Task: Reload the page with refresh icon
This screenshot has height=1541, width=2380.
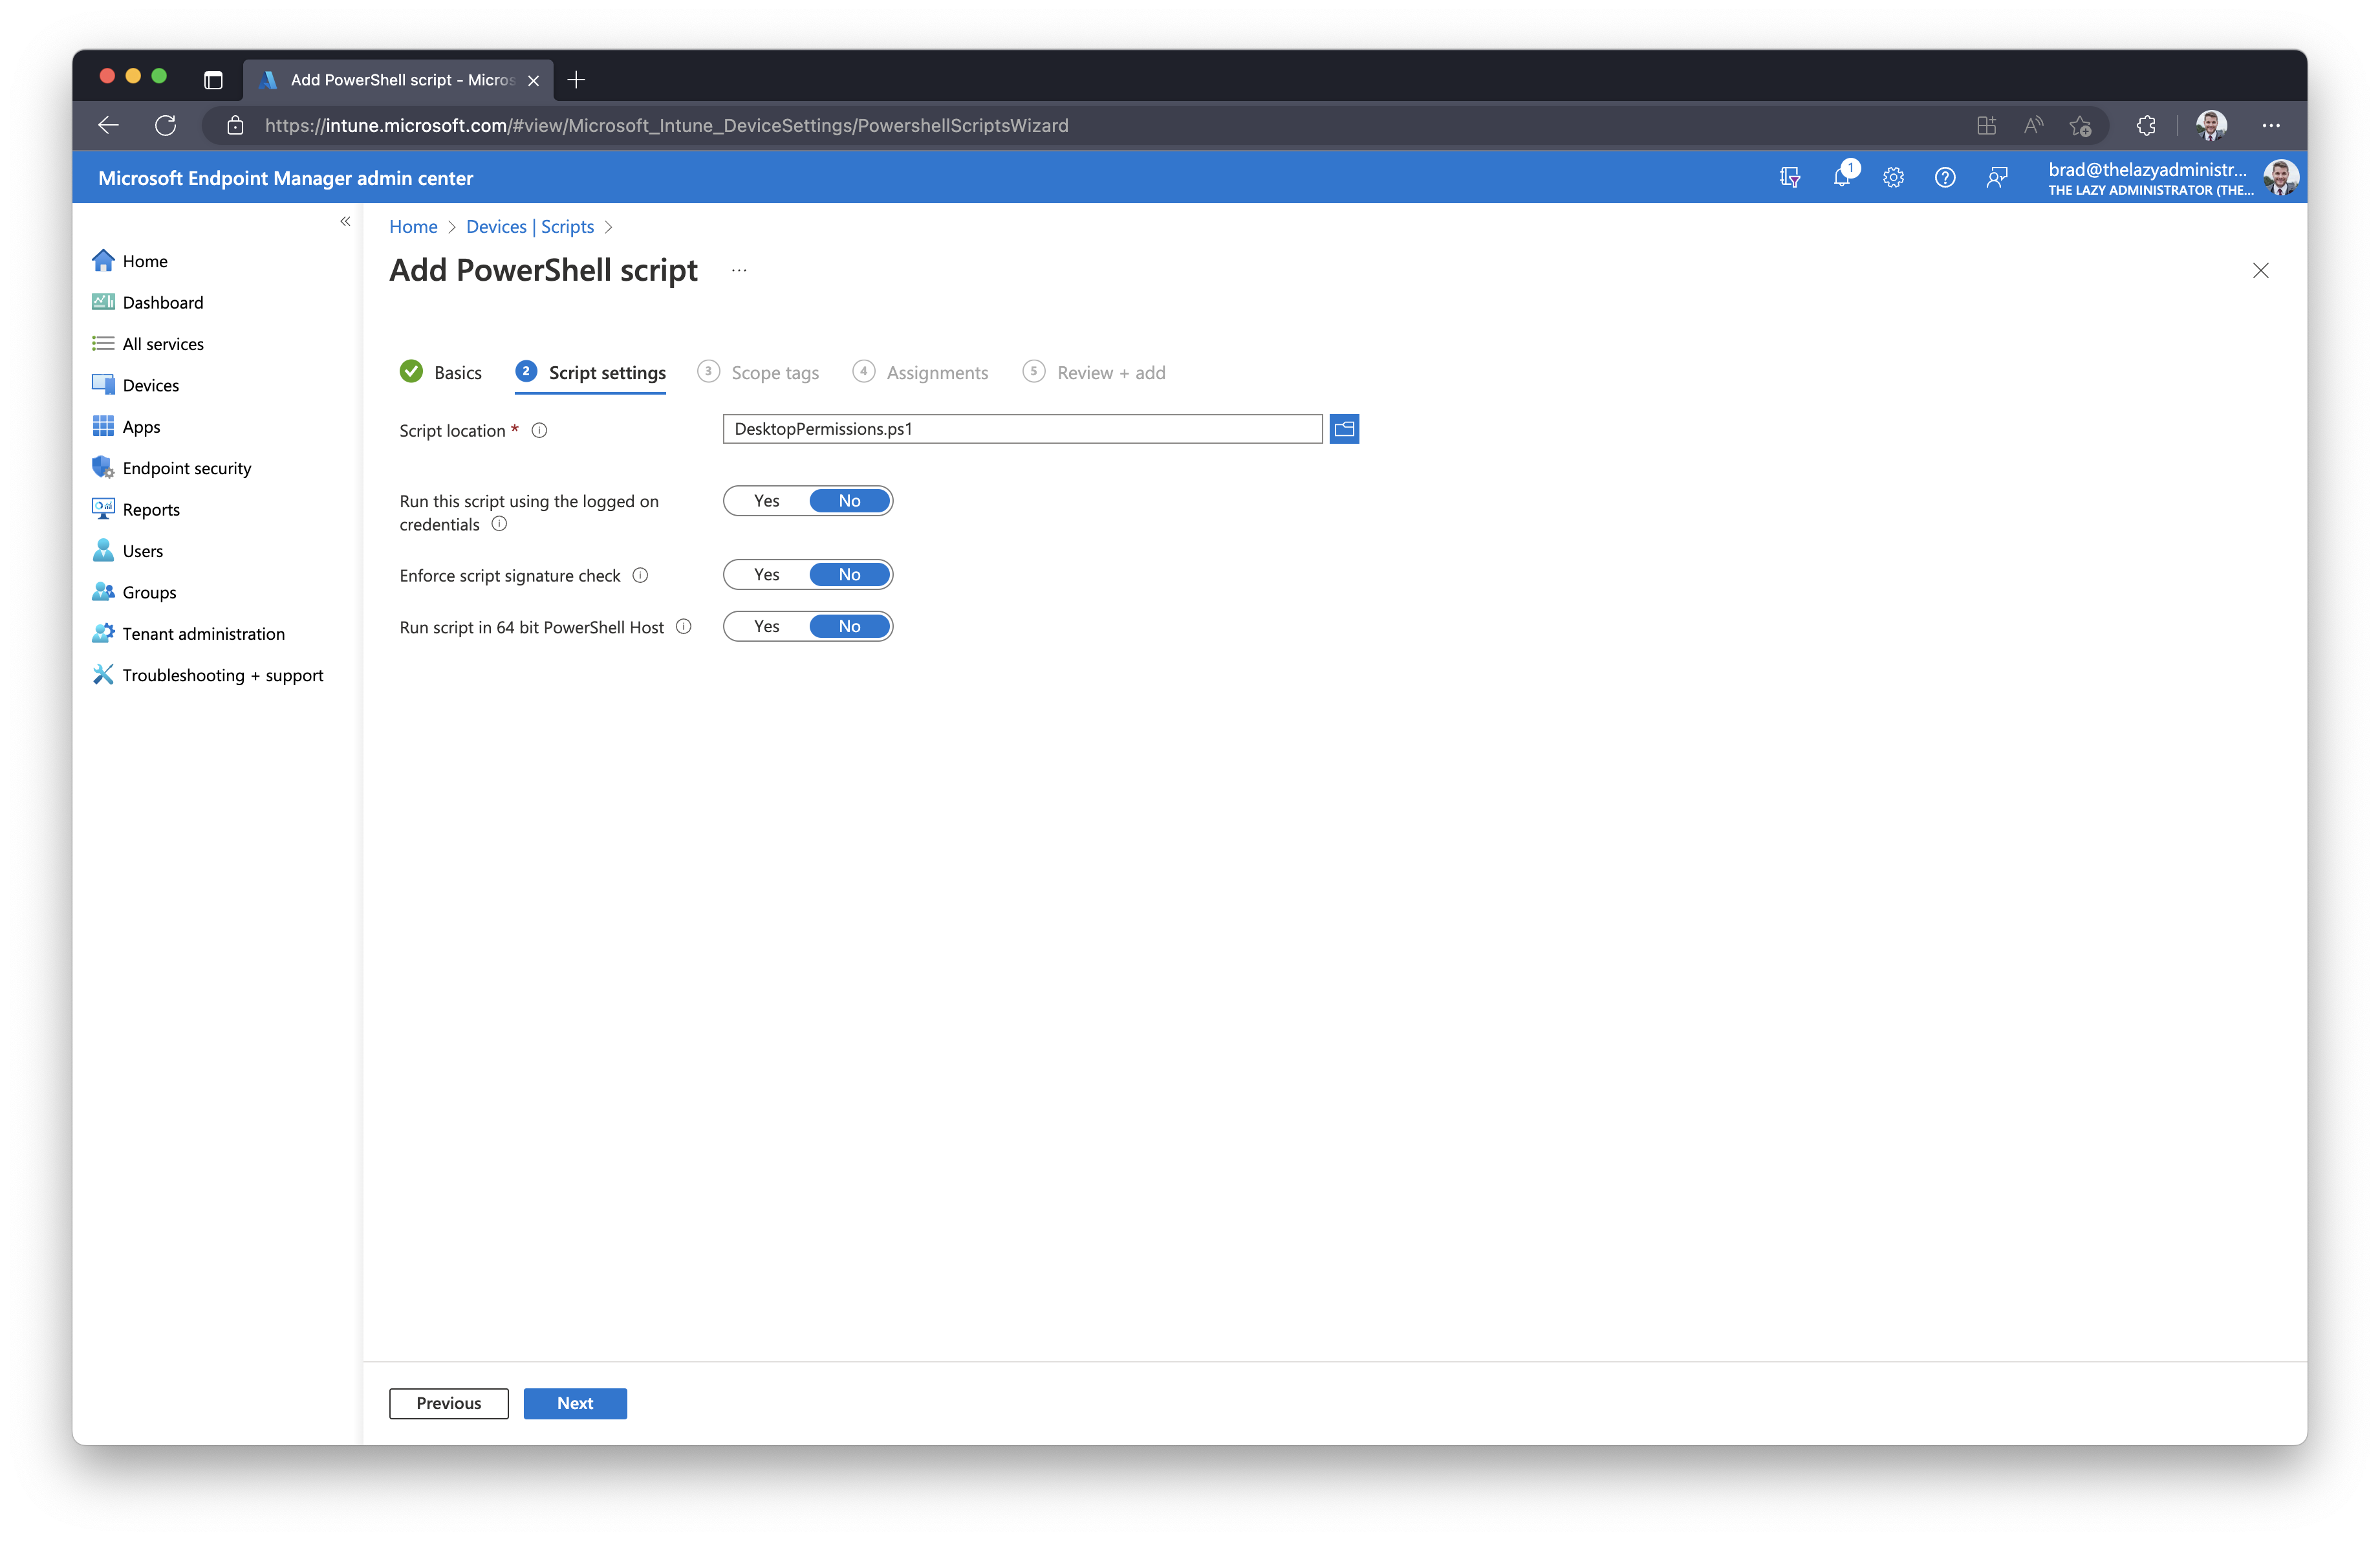Action: 165,125
